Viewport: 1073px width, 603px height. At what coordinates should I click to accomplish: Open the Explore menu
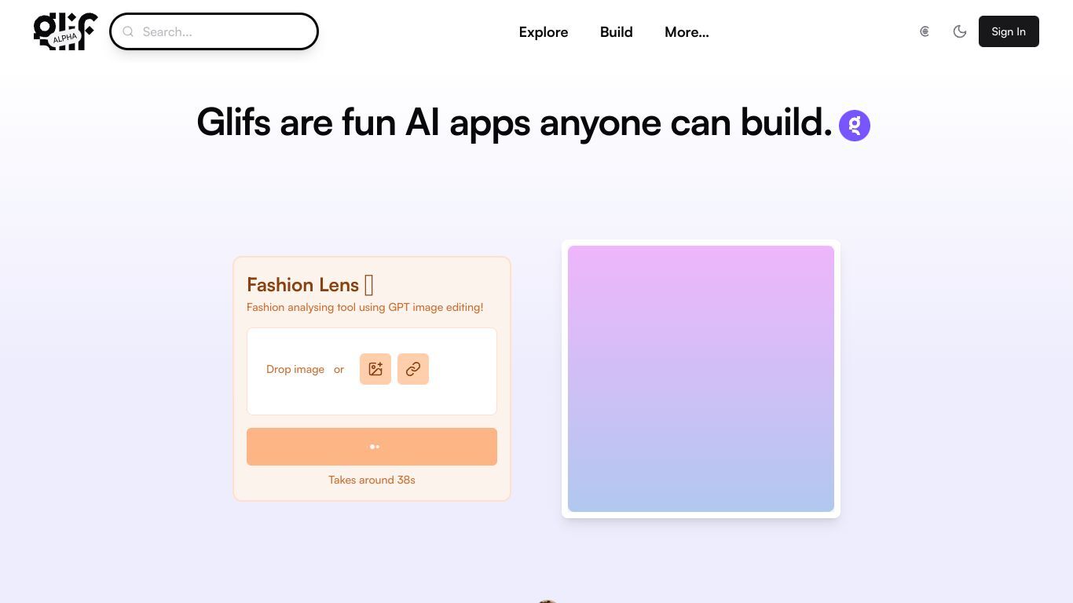(x=544, y=32)
